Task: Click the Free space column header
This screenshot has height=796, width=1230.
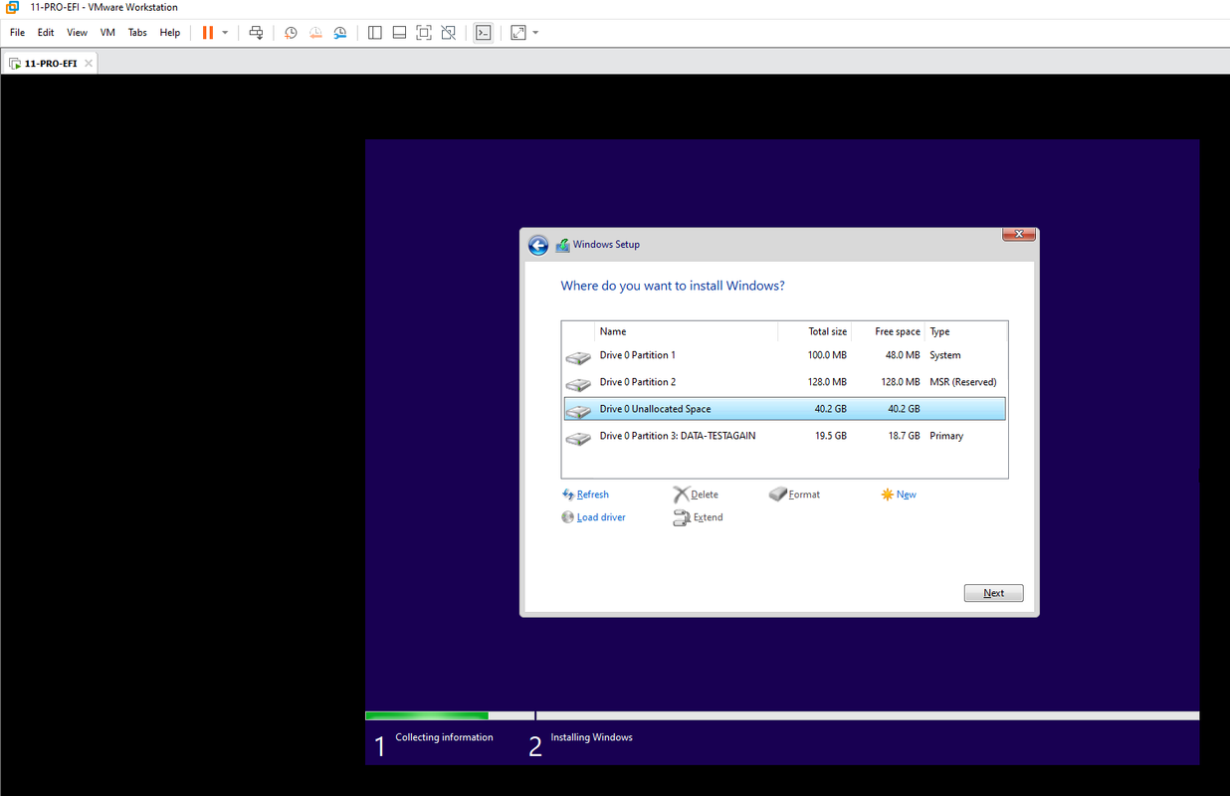Action: tap(888, 331)
